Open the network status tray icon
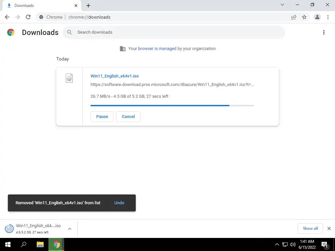The width and height of the screenshot is (335, 251). coord(285,244)
